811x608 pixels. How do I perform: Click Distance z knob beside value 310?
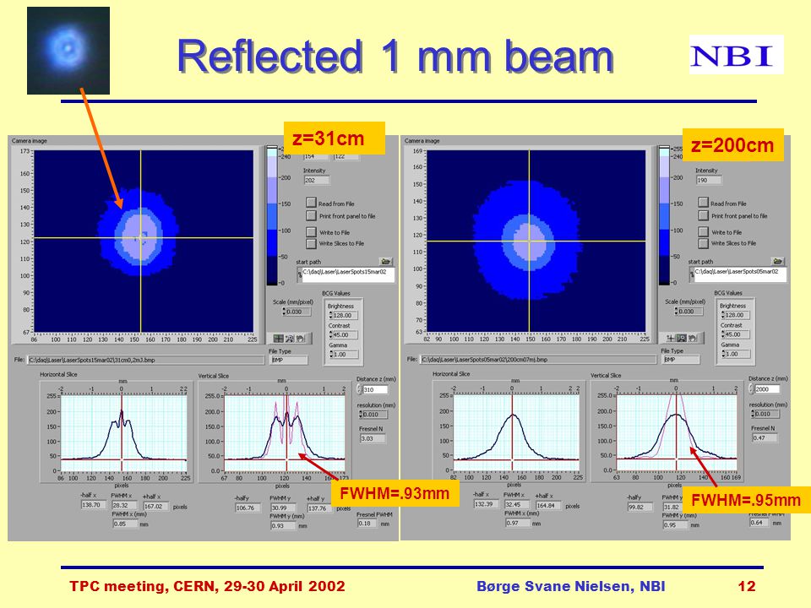tap(360, 388)
